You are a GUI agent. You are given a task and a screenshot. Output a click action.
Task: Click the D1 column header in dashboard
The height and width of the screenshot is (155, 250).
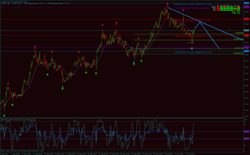[x=238, y=5]
